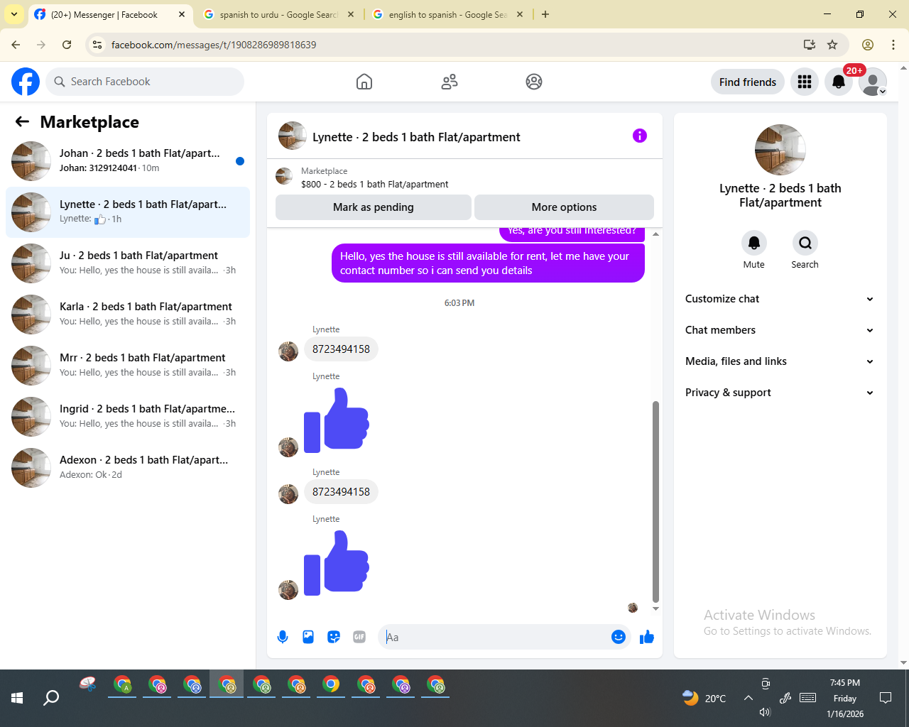Image resolution: width=909 pixels, height=727 pixels.
Task: Open the account profile avatar menu
Action: pos(873,82)
